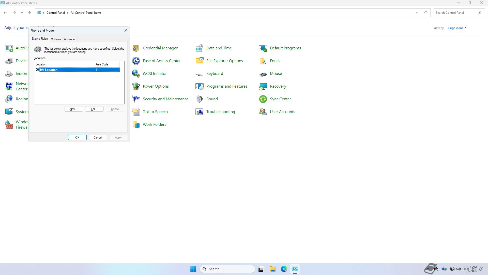Expand the address bar history dropdown
The image size is (488, 275).
tap(417, 13)
